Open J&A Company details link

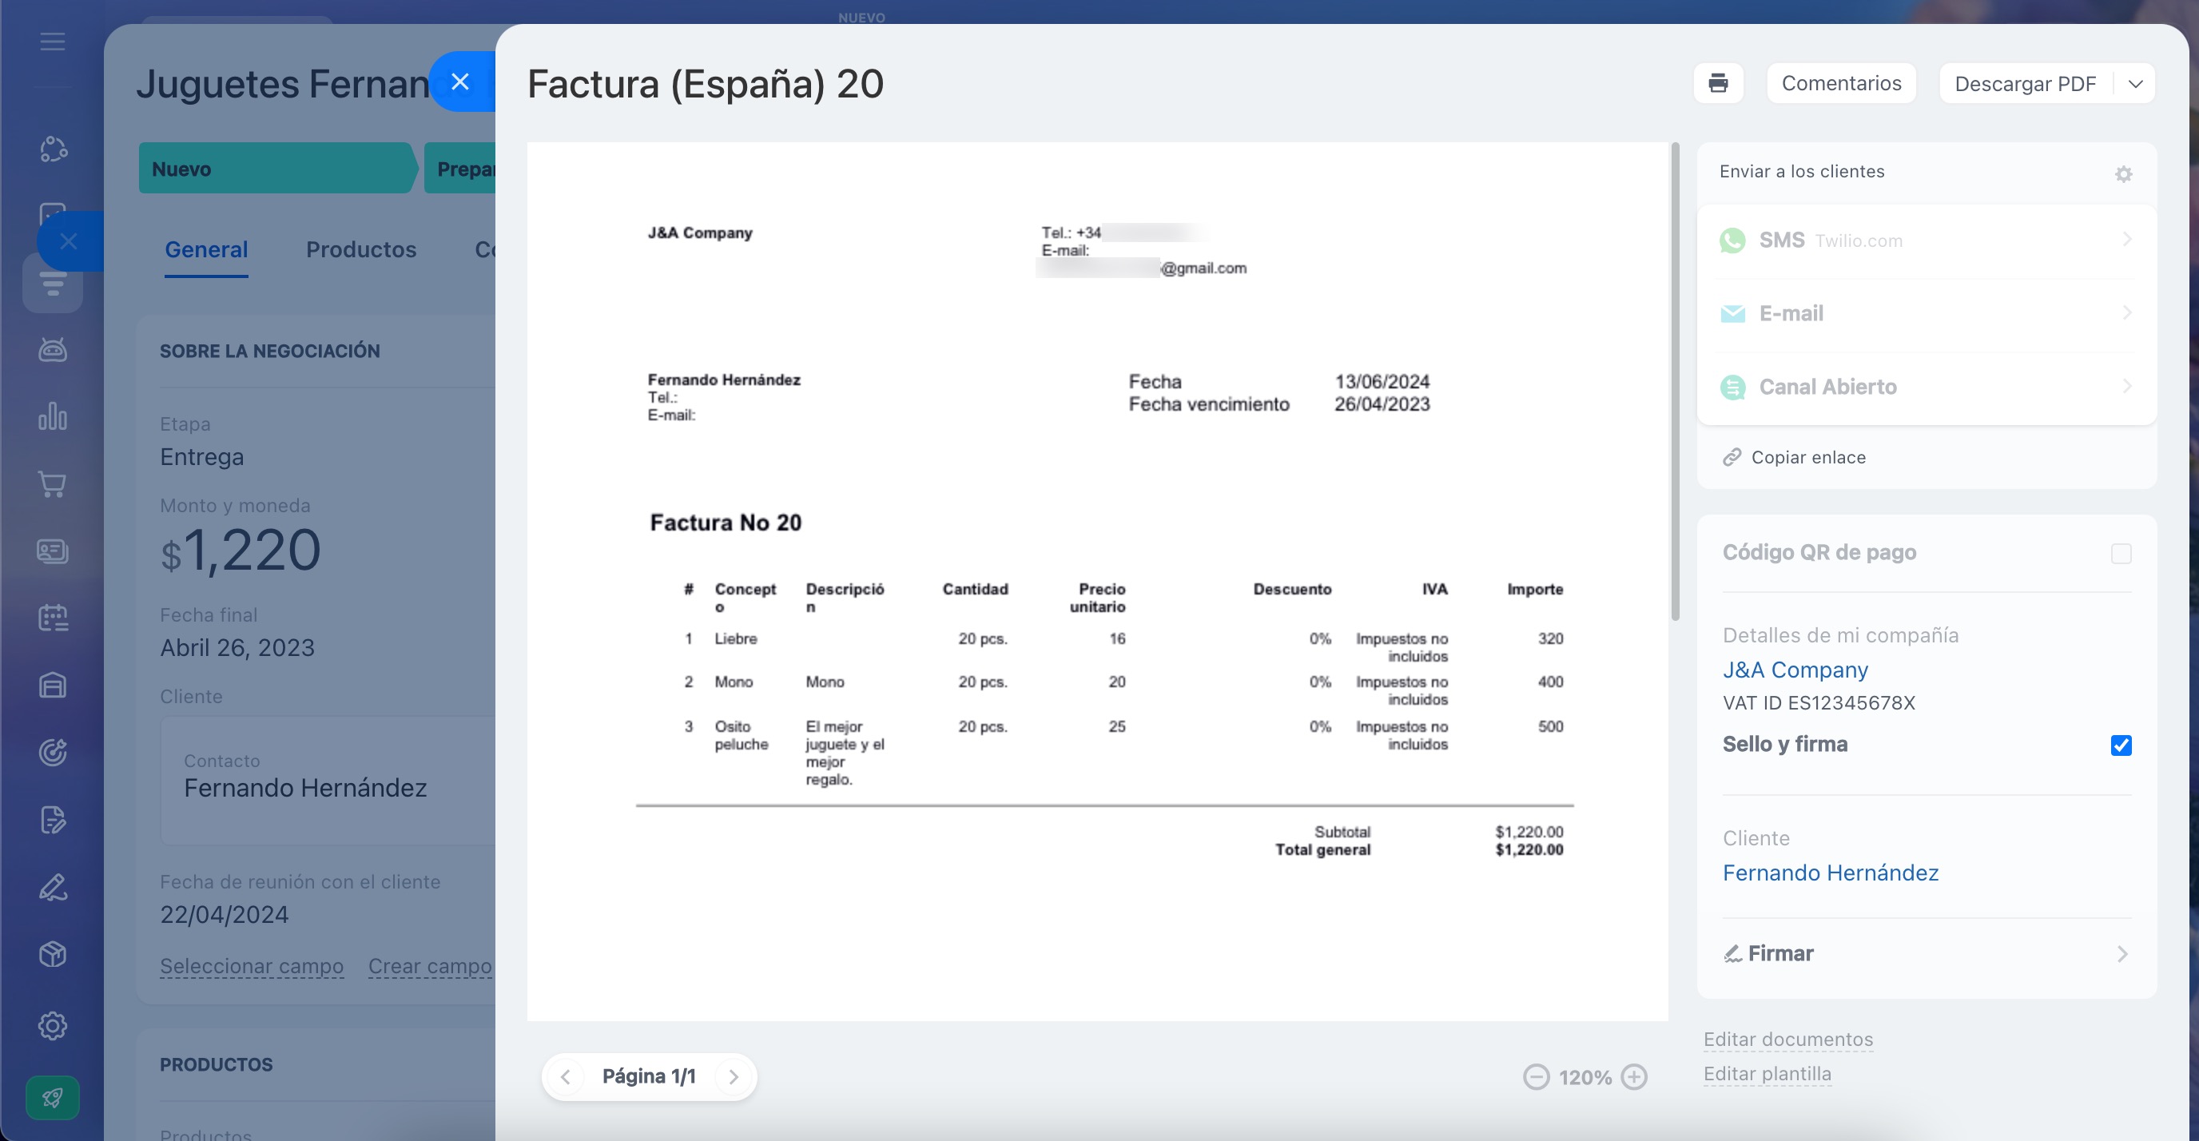click(x=1795, y=670)
